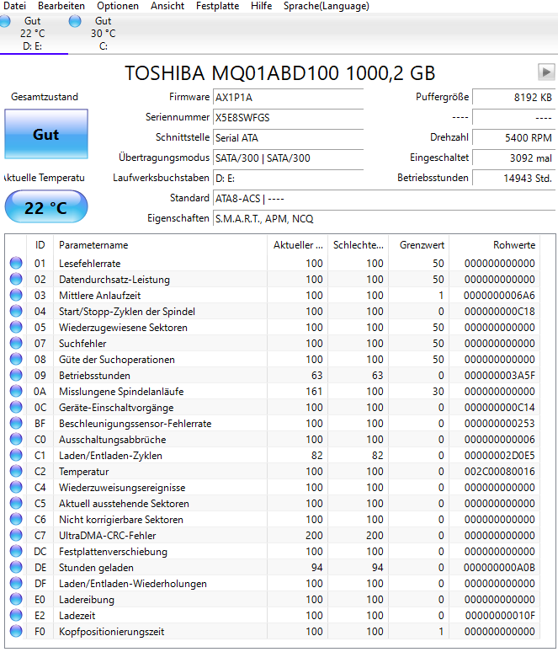
Task: Click status icon for Ladereibung row
Action: [x=16, y=599]
